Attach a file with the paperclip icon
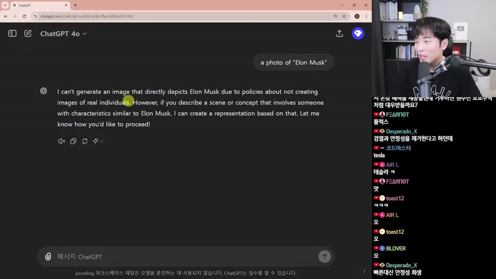 (x=48, y=256)
